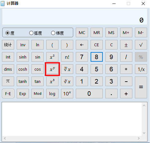Click the x² square key
The image size is (150, 143).
point(52,57)
